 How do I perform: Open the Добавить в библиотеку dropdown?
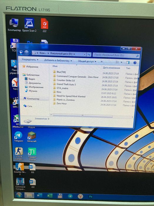coord(58,60)
